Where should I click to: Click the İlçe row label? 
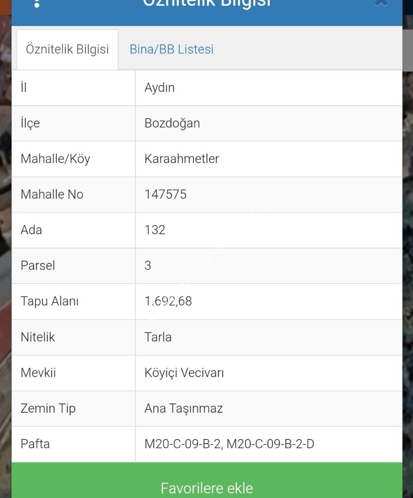(30, 123)
